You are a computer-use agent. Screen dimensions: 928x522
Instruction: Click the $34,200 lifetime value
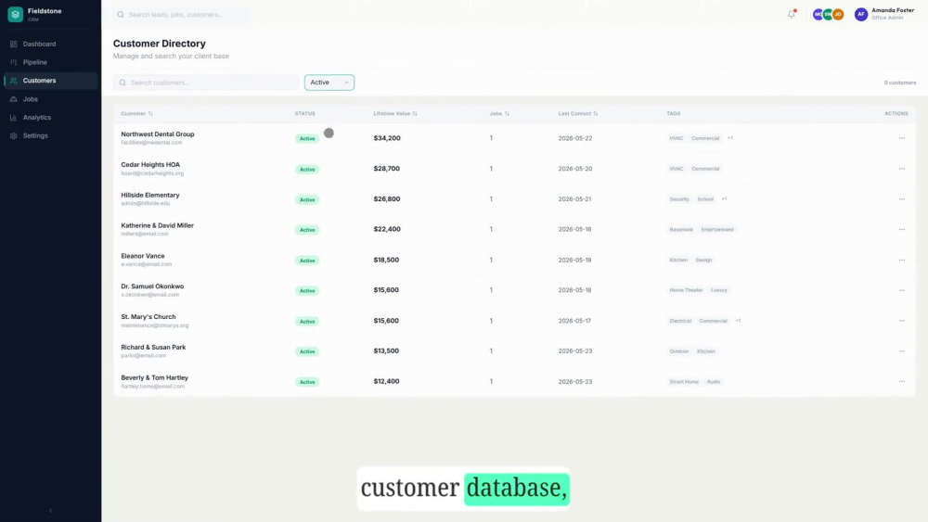point(387,138)
